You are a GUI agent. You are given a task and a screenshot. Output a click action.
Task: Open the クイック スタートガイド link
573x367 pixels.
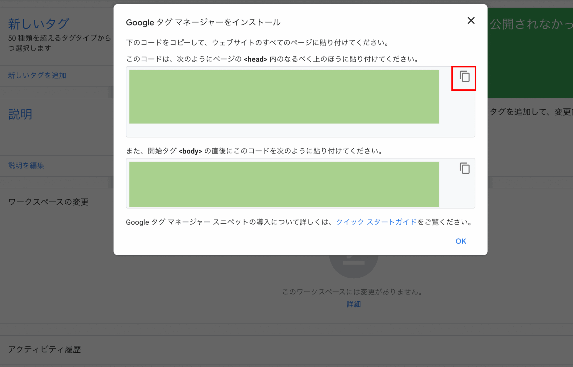pos(376,222)
